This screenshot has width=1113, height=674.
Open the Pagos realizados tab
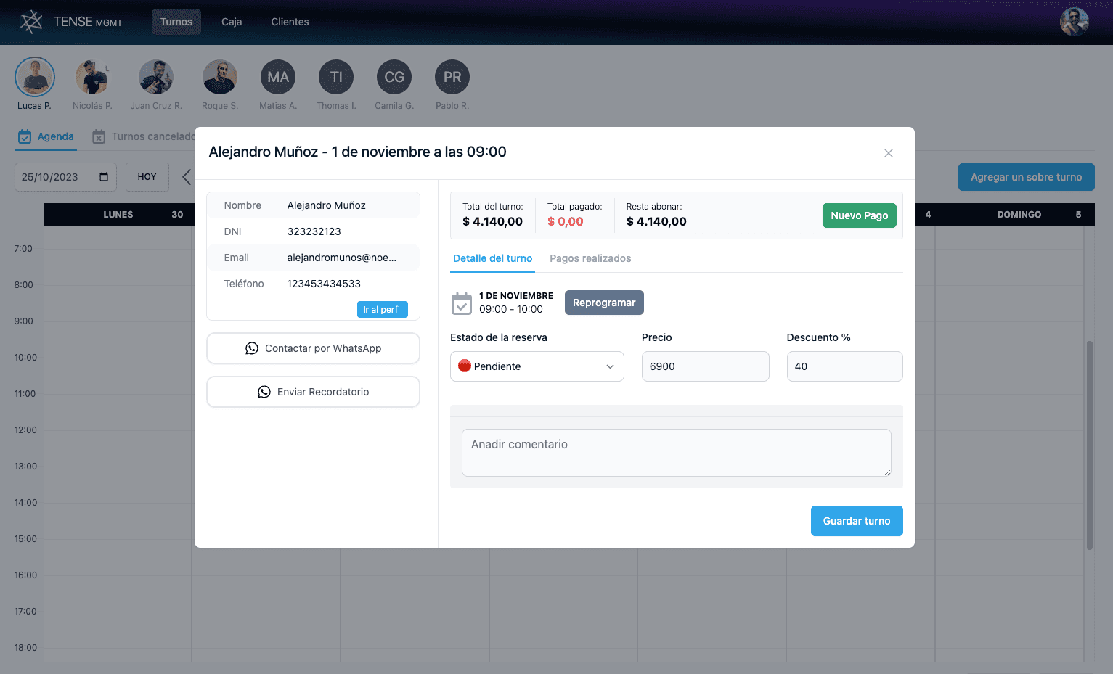point(590,258)
